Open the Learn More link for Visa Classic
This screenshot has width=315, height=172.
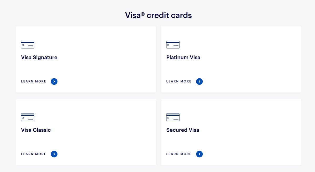pyautogui.click(x=33, y=154)
